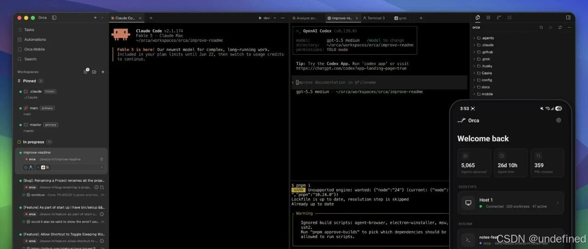Open the source control branch icon
This screenshot has width=588, height=249.
point(499,17)
